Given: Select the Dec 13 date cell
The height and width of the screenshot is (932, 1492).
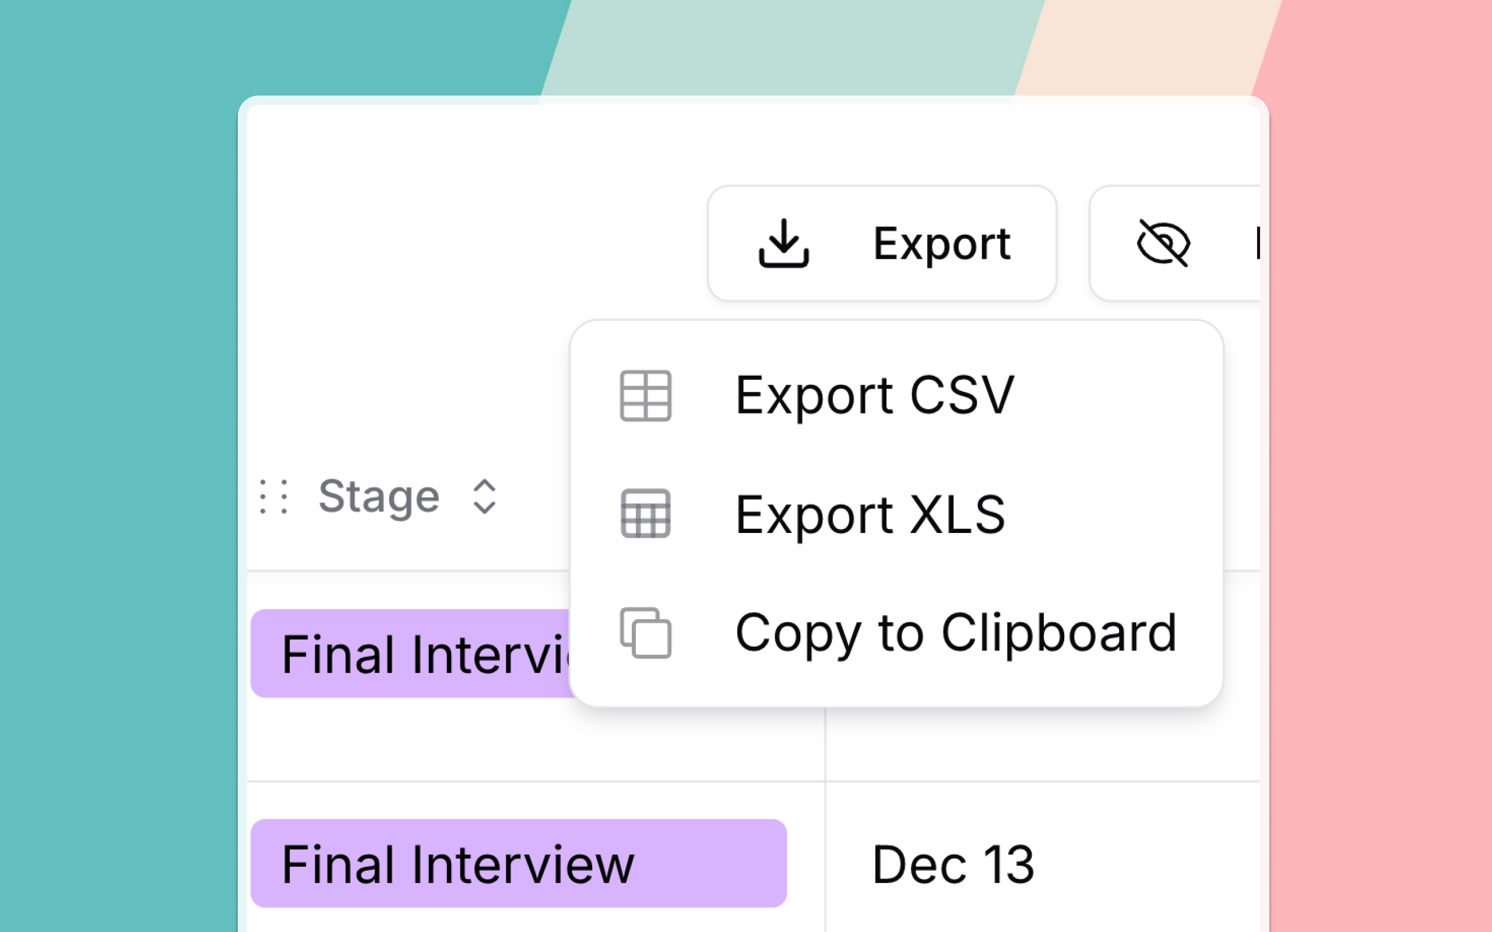Looking at the screenshot, I should pos(953,864).
